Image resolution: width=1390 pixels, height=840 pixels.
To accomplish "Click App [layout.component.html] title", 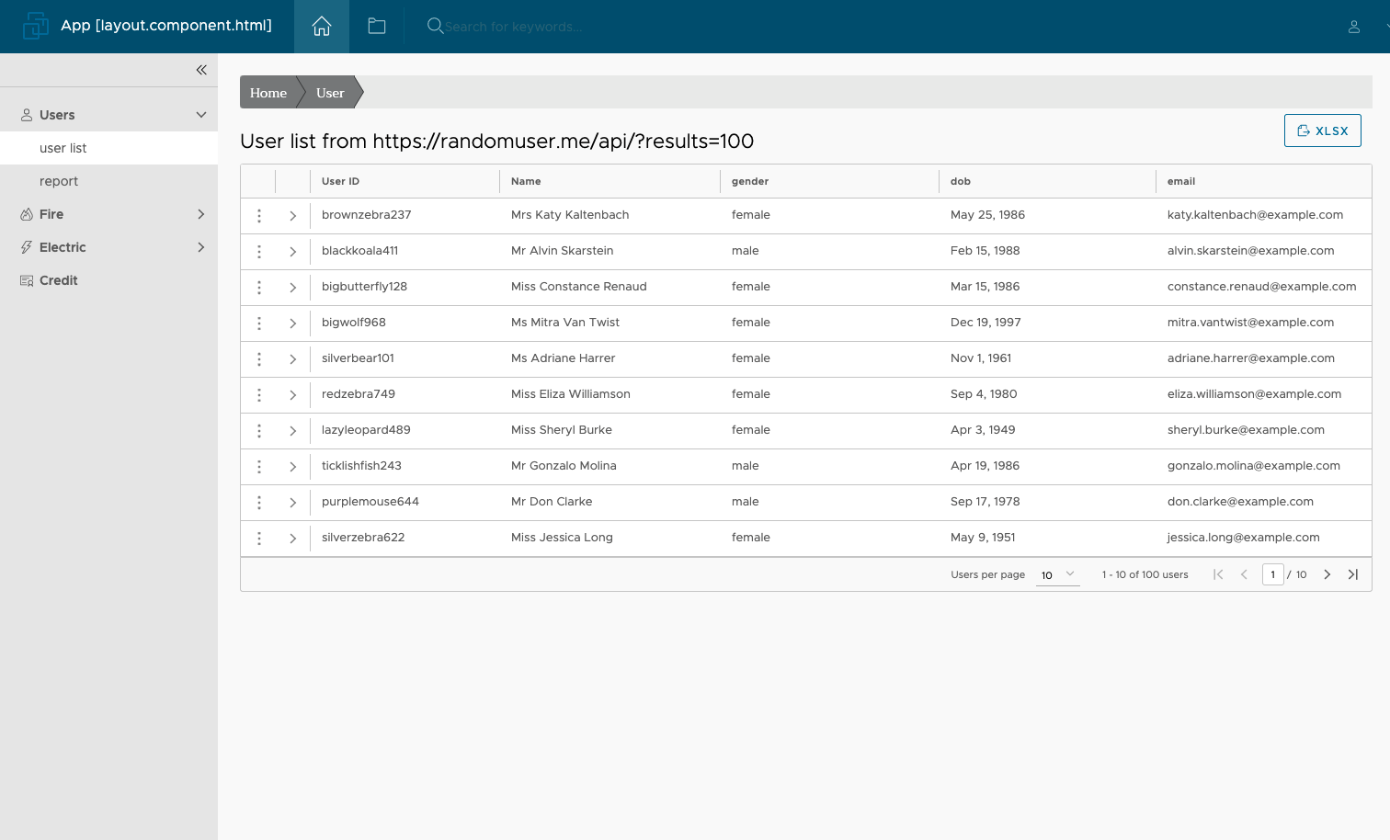I will [x=166, y=25].
